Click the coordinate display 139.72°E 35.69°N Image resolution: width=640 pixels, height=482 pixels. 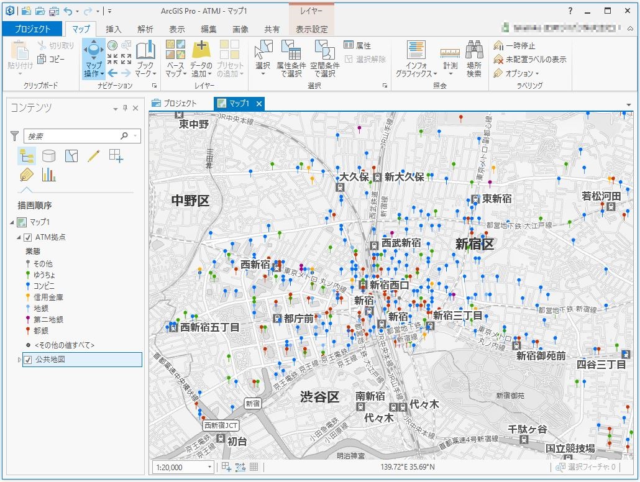click(408, 467)
